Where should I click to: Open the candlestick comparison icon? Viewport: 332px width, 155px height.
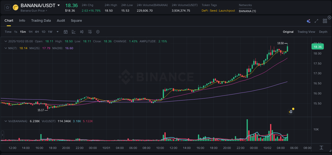tap(82, 31)
